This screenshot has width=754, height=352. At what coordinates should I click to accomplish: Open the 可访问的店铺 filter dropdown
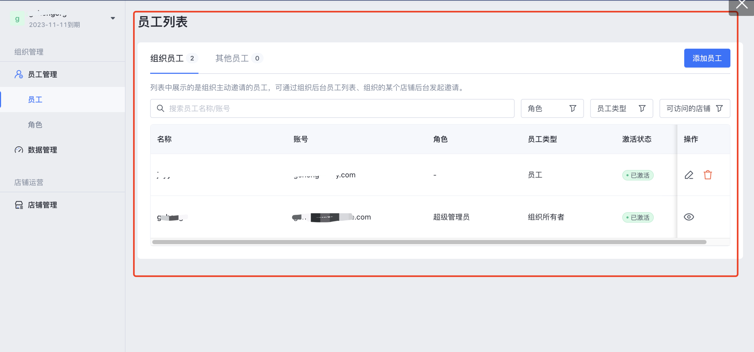(x=694, y=109)
